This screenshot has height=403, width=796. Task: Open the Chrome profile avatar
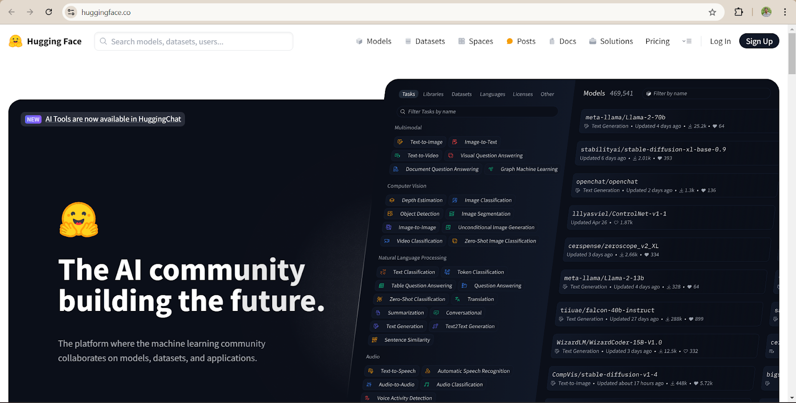tap(766, 12)
